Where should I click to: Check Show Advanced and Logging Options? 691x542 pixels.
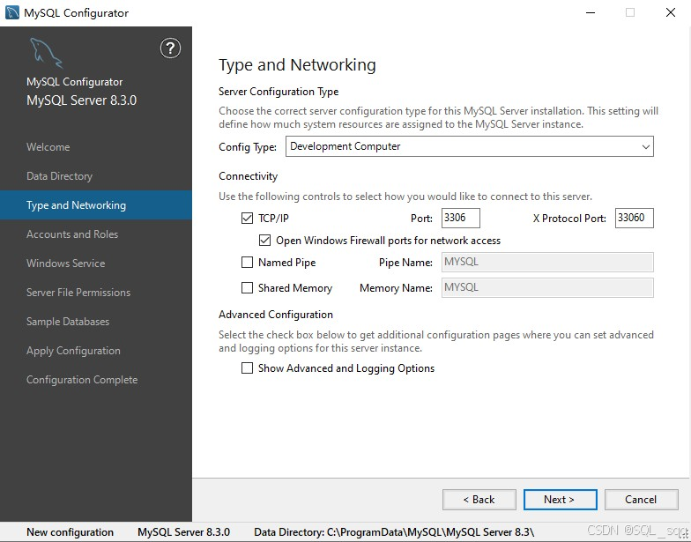click(x=247, y=368)
